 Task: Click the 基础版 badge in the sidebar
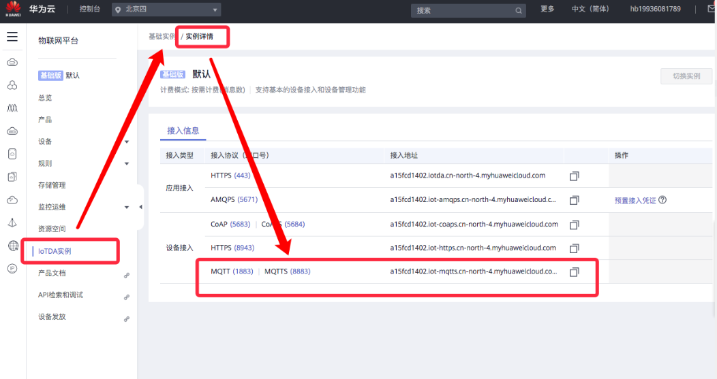[x=50, y=76]
